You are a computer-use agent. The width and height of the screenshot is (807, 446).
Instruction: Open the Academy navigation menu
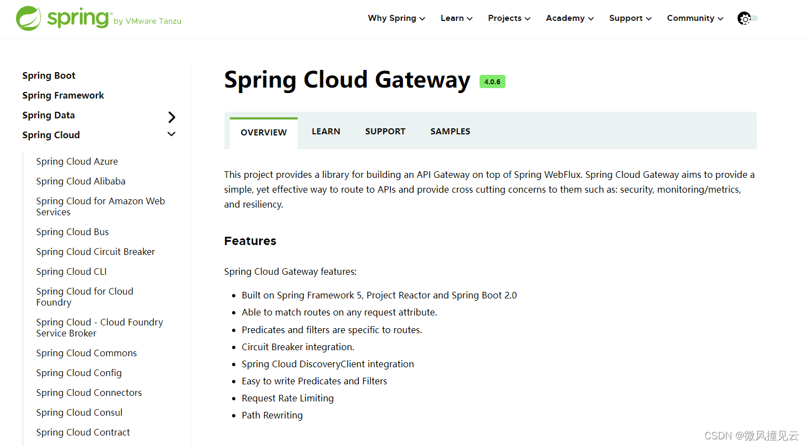click(569, 18)
